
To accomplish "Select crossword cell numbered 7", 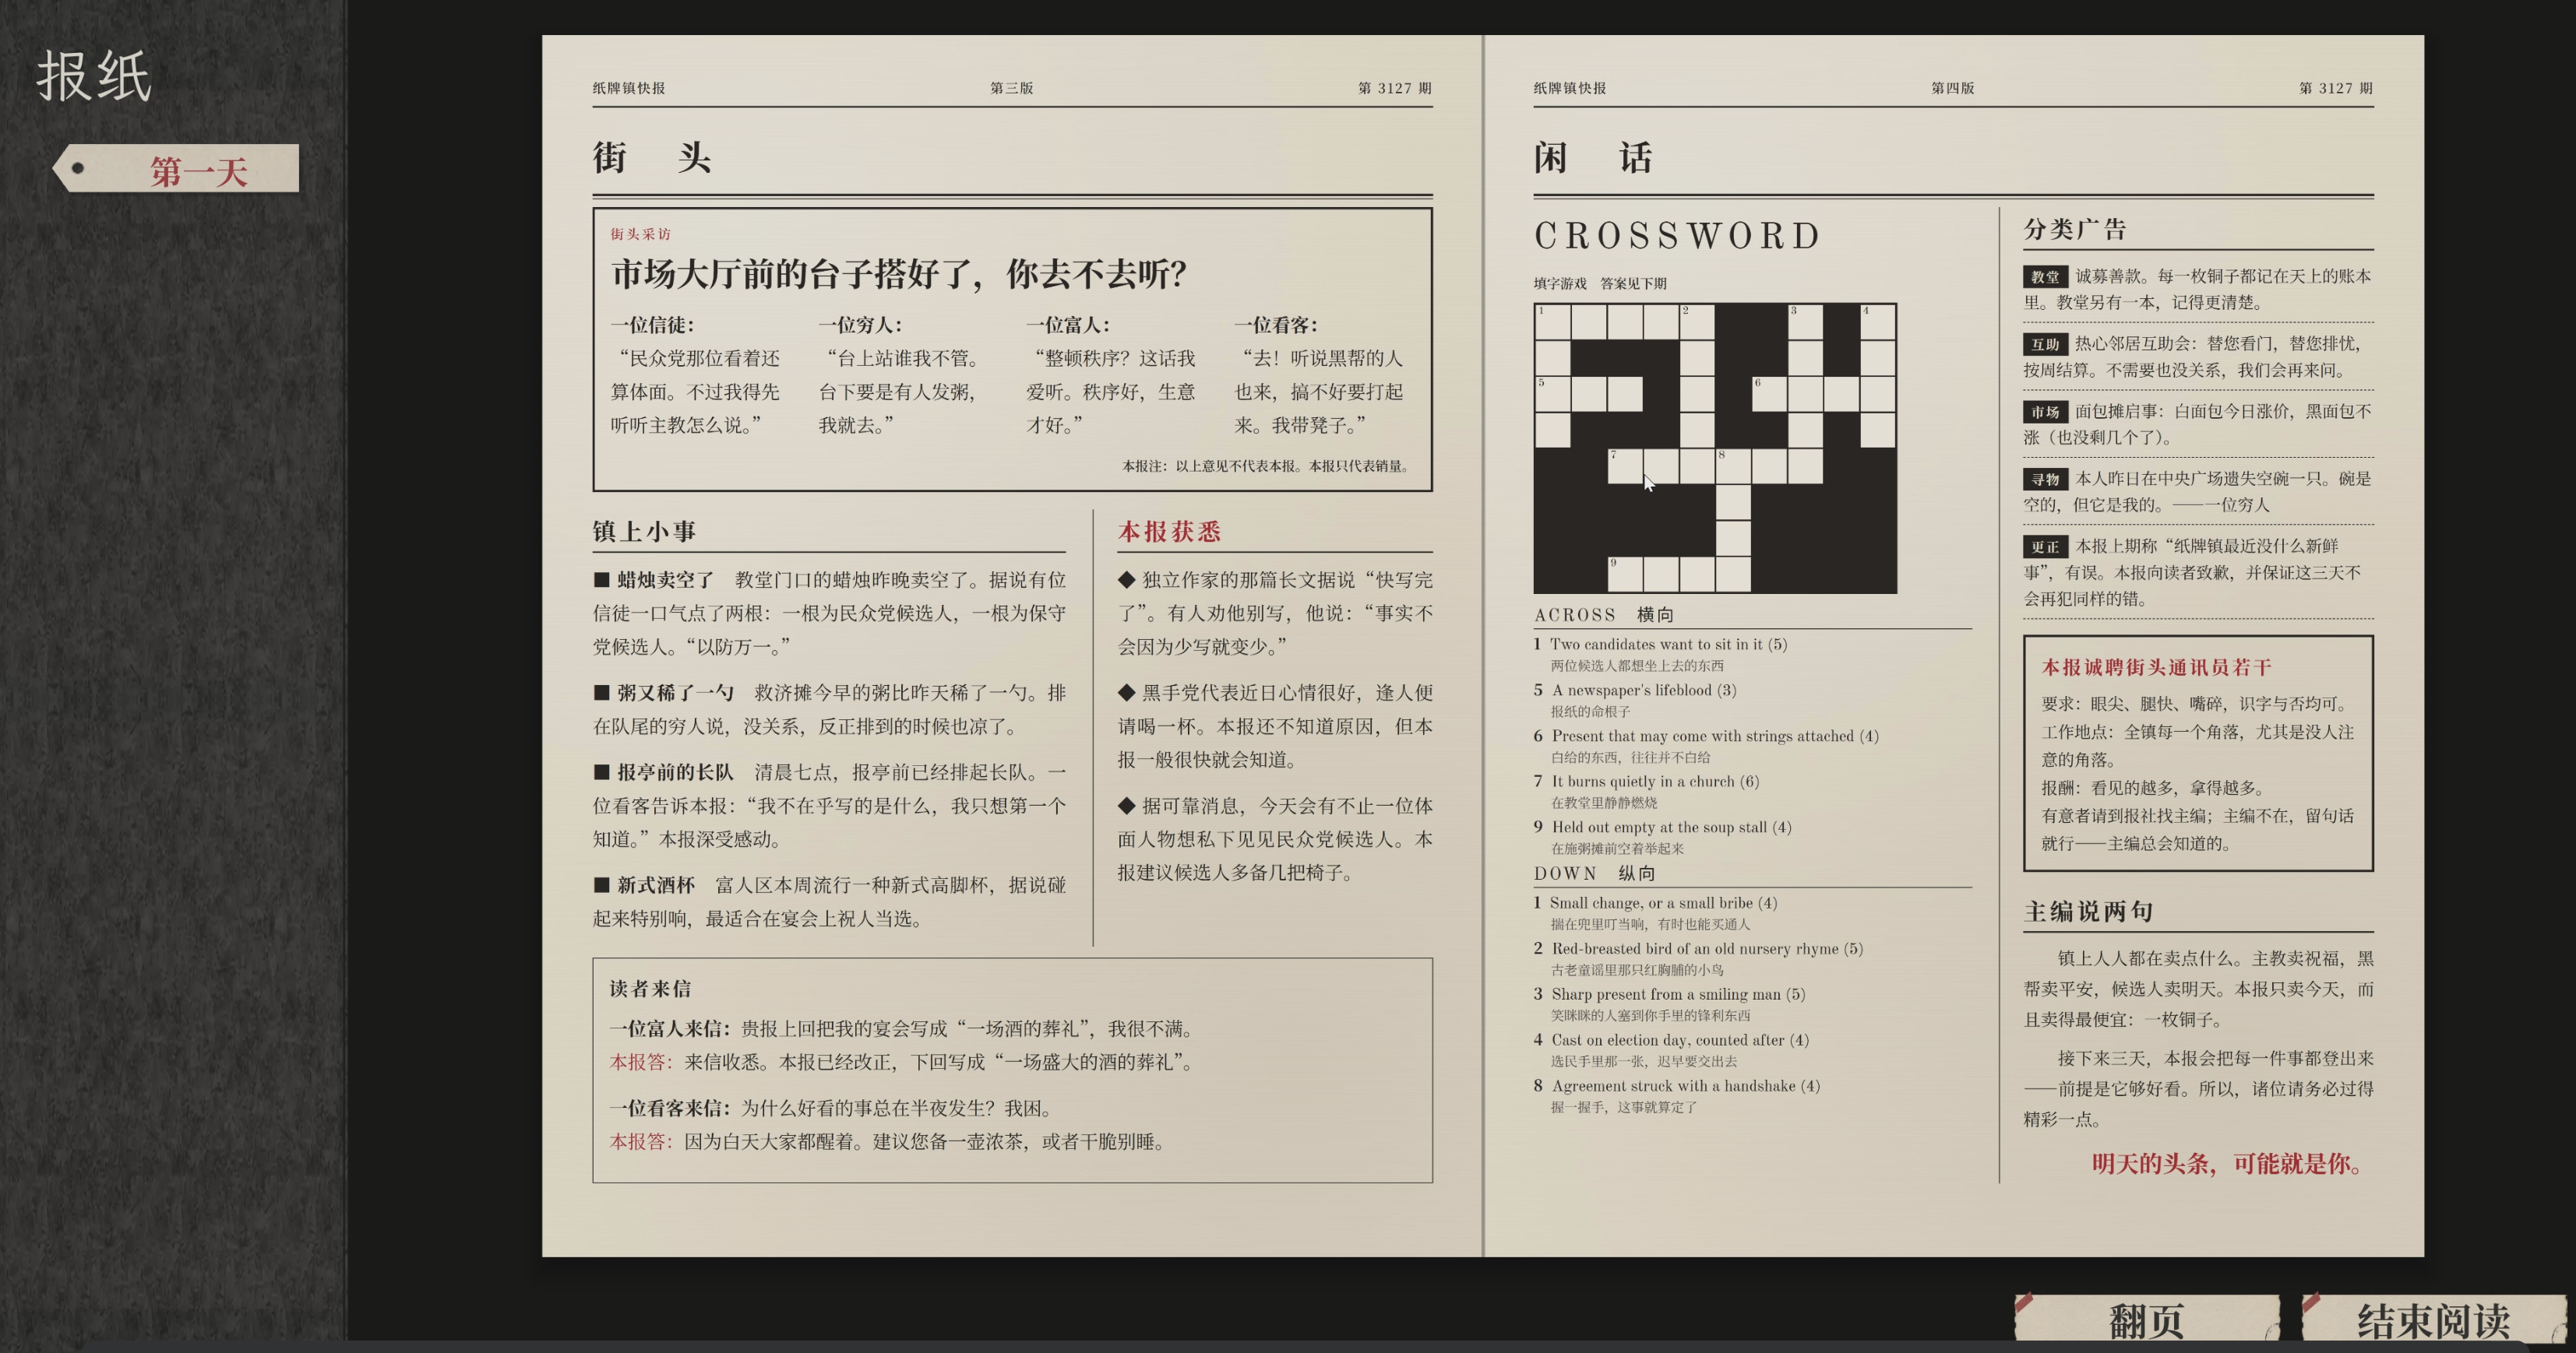I will click(x=1625, y=466).
